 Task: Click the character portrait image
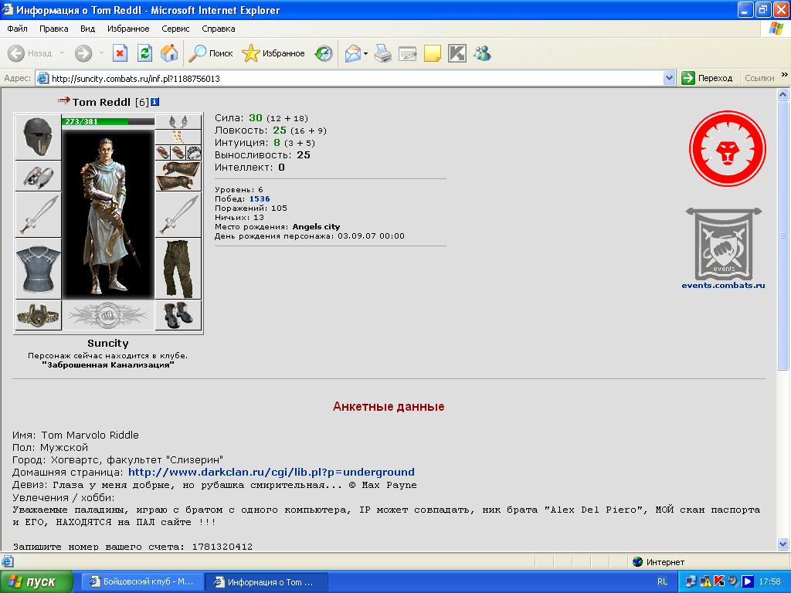[108, 215]
